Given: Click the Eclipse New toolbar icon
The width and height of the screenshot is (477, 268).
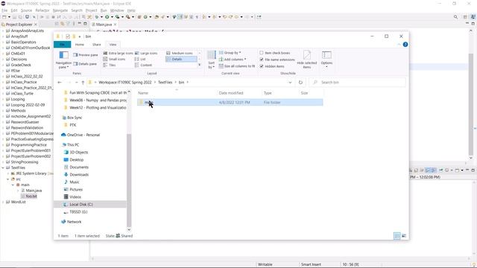Looking at the screenshot, I should click(x=4, y=17).
